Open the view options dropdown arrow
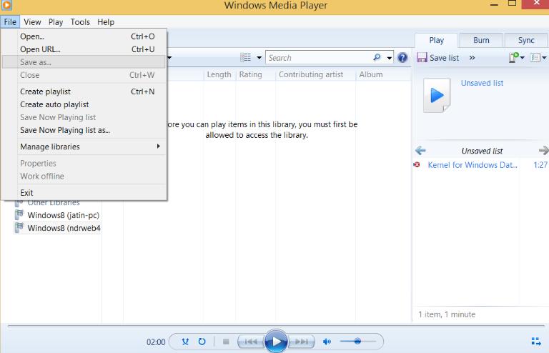The image size is (549, 353). tap(259, 58)
